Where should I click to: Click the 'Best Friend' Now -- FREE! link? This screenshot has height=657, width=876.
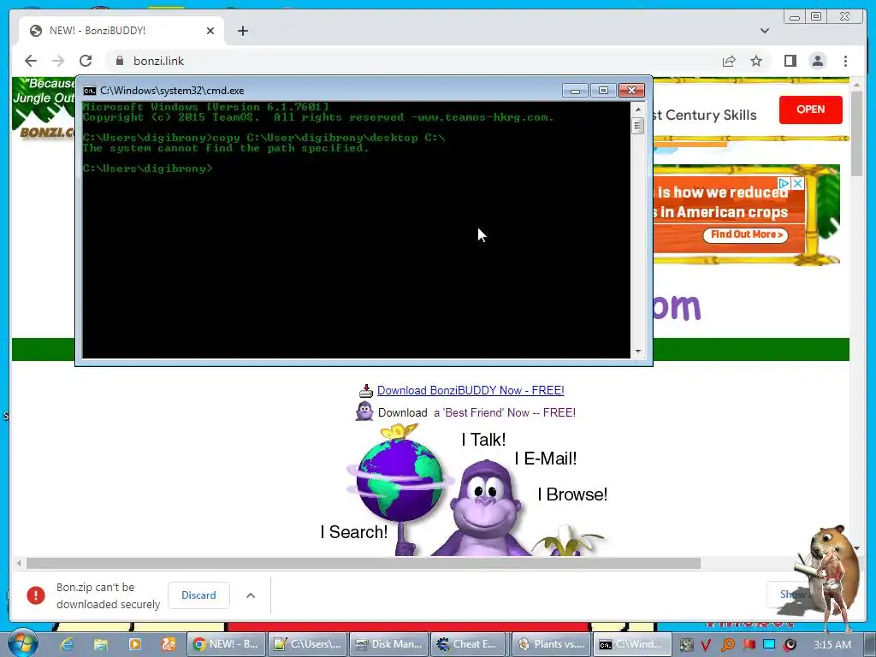click(505, 413)
